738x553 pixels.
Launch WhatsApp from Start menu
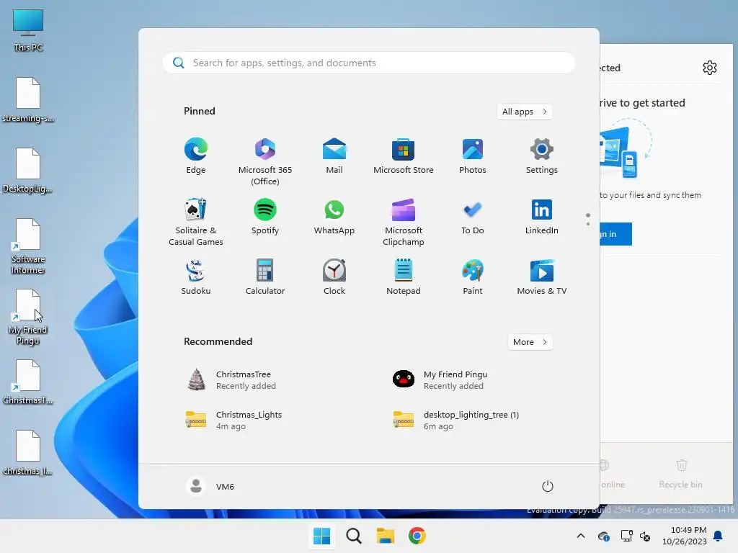point(334,217)
